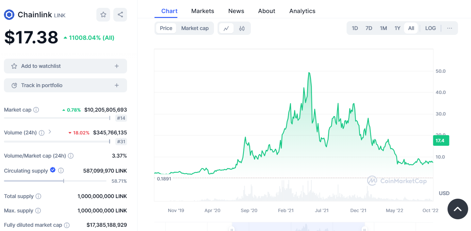
Task: Click the 0.1891 starting price label
Action: pos(164,179)
